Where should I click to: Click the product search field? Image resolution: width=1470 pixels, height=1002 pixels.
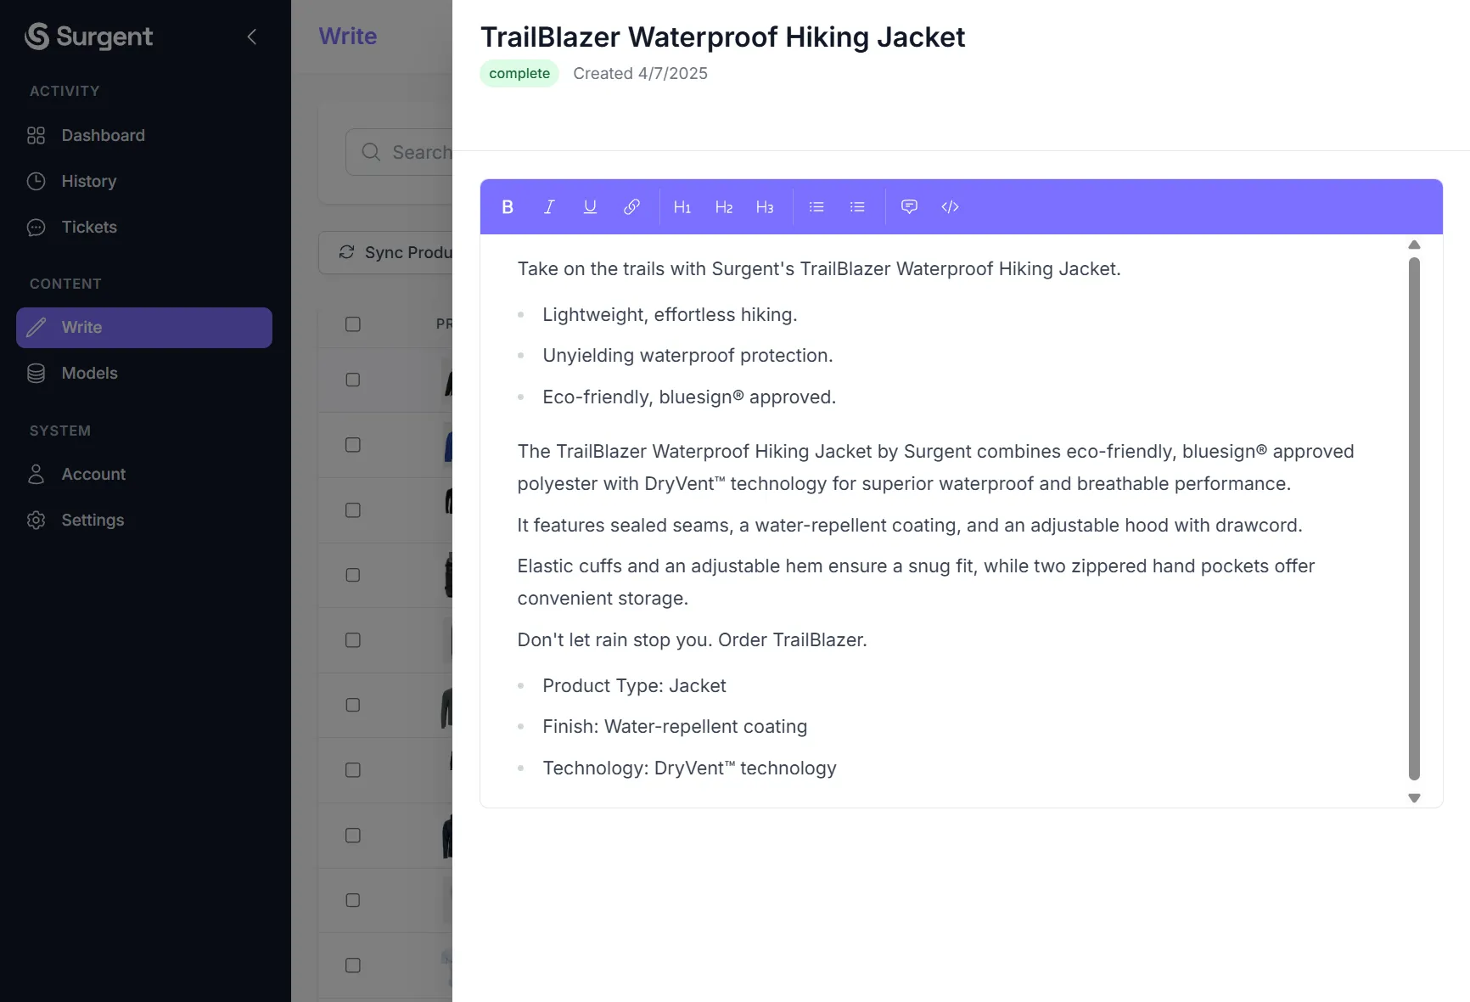[416, 153]
